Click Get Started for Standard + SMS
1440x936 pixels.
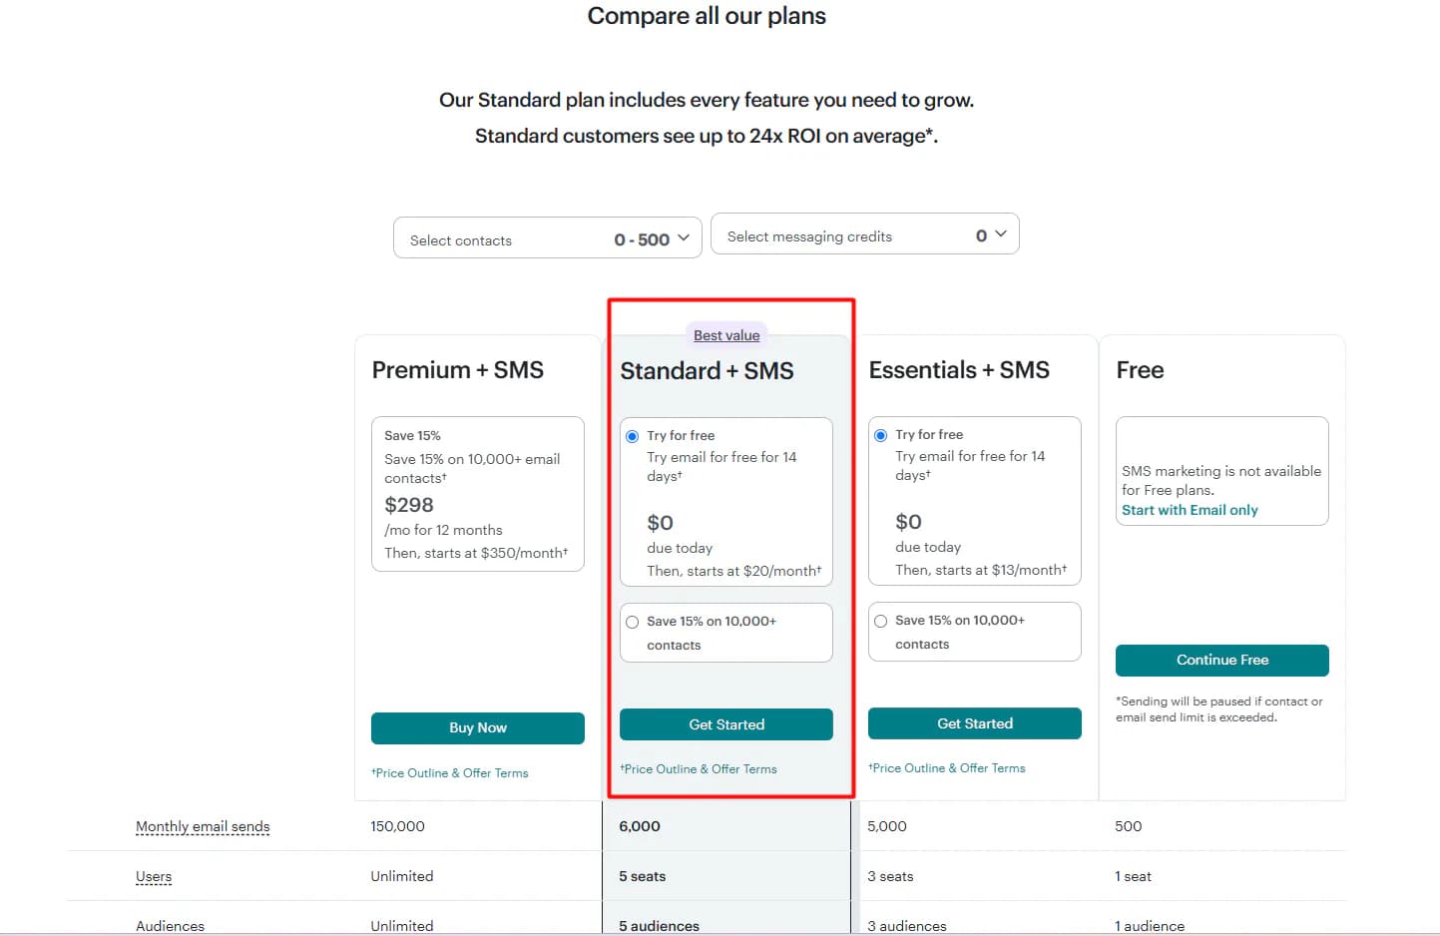point(726,724)
